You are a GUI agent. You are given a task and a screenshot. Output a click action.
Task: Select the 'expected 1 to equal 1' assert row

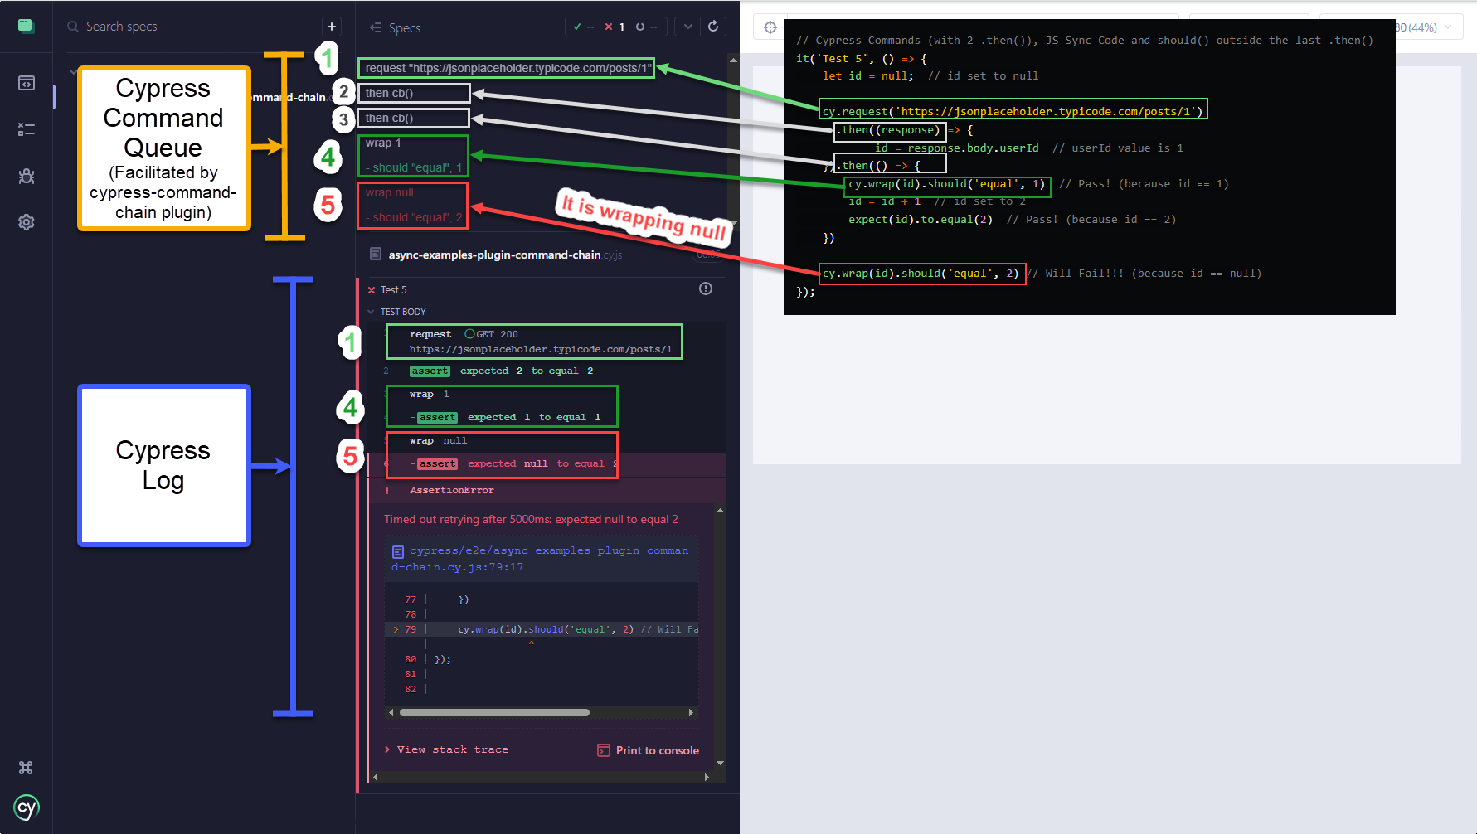(x=547, y=417)
